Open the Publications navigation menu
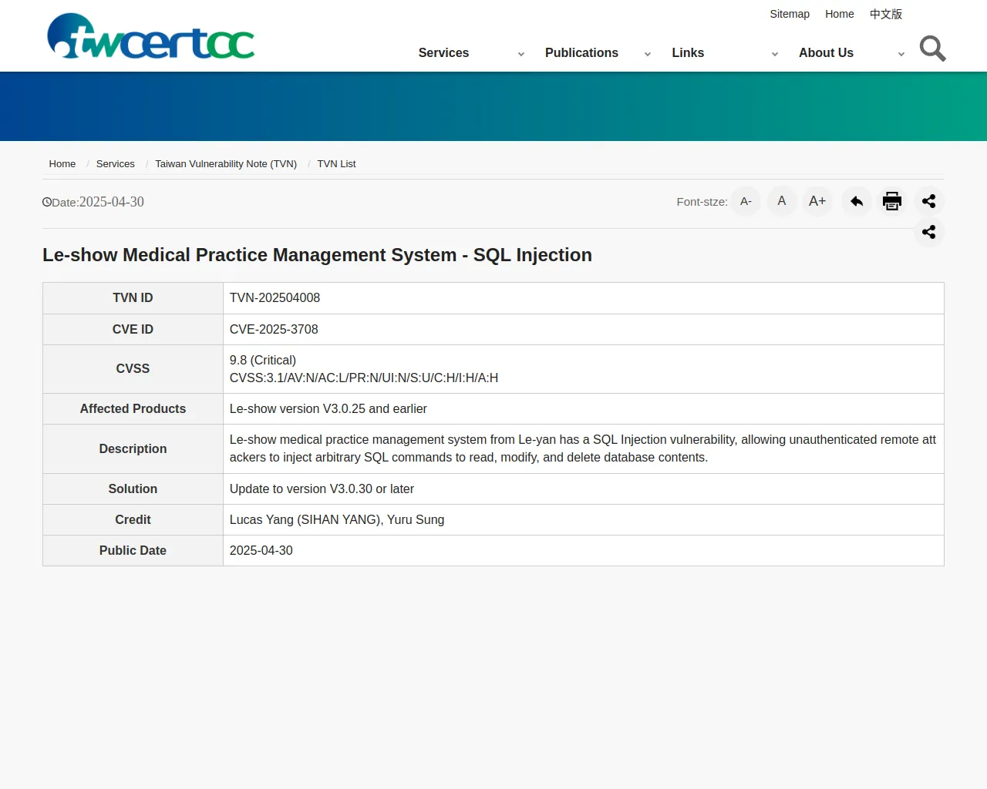The image size is (987, 789). point(581,53)
